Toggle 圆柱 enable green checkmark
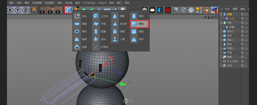Screen dimensions: 257x105 click(247, 44)
